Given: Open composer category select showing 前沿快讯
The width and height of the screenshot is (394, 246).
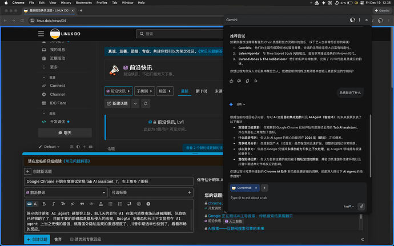Looking at the screenshot, I should click(66, 192).
